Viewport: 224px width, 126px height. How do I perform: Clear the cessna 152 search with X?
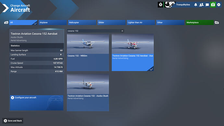[x=122, y=31]
